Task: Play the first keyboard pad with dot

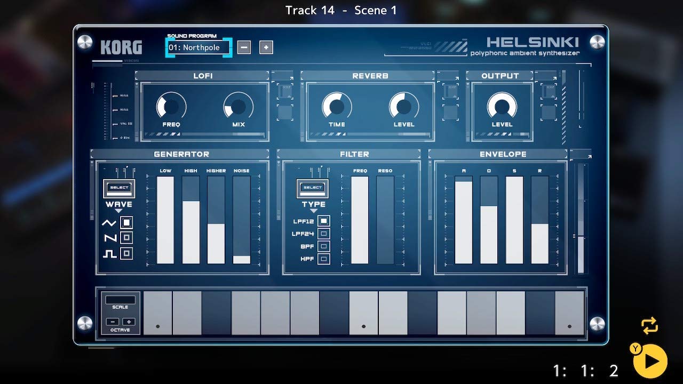Action: pyautogui.click(x=158, y=313)
